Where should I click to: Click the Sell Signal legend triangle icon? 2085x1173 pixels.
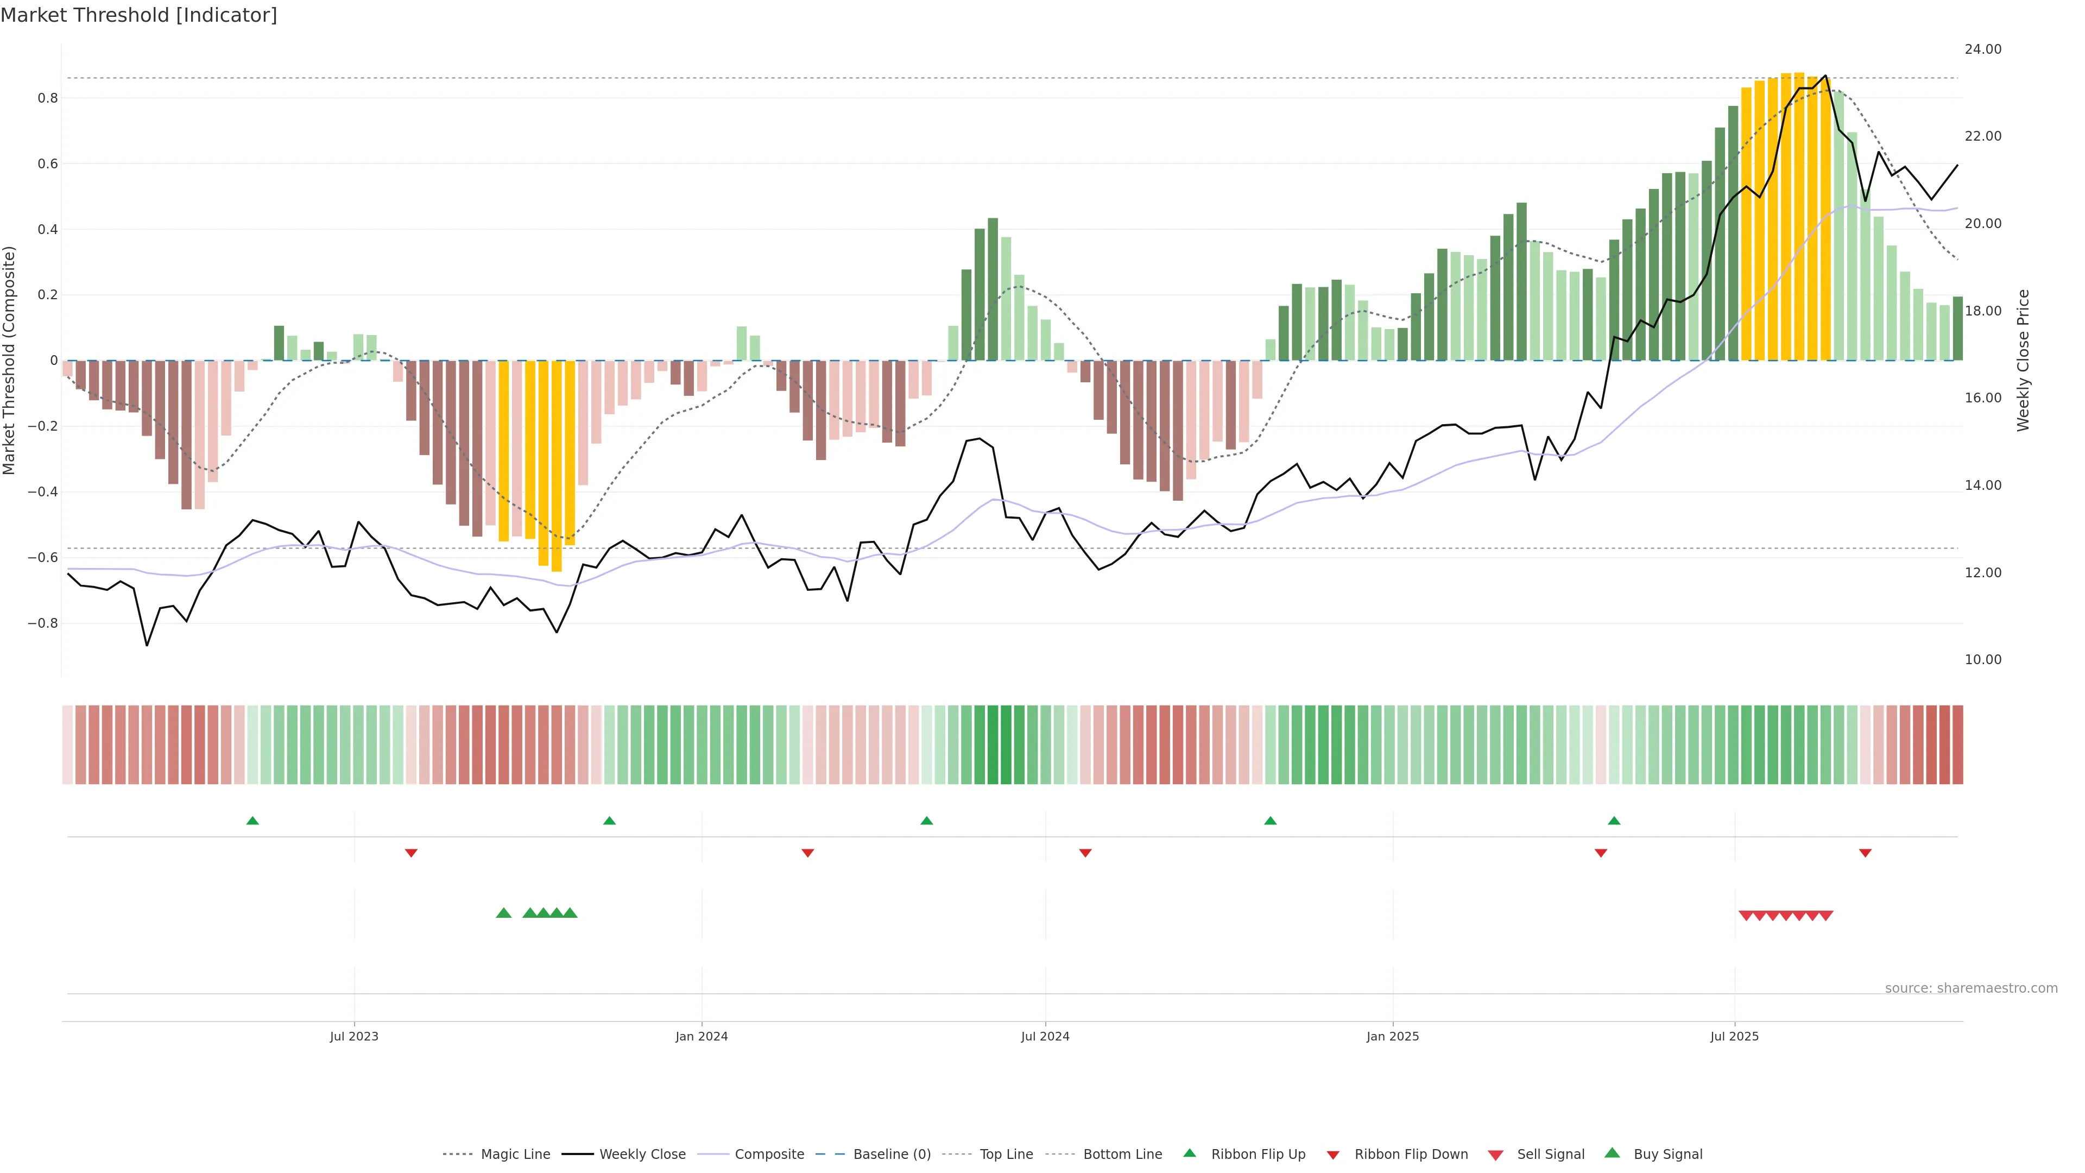1496,1155
